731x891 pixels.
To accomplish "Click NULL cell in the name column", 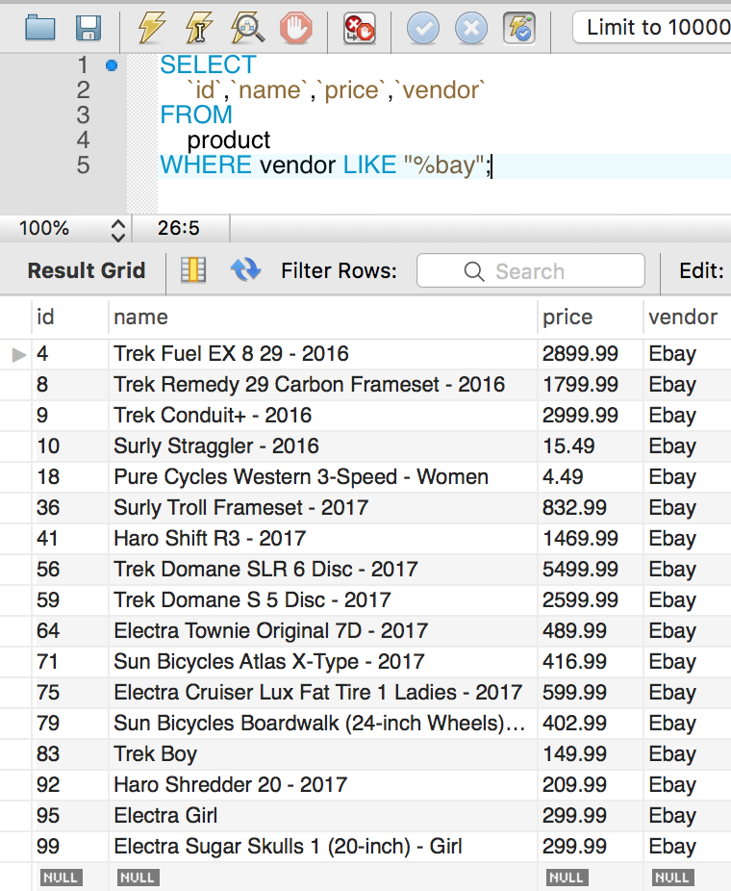I will [x=138, y=878].
